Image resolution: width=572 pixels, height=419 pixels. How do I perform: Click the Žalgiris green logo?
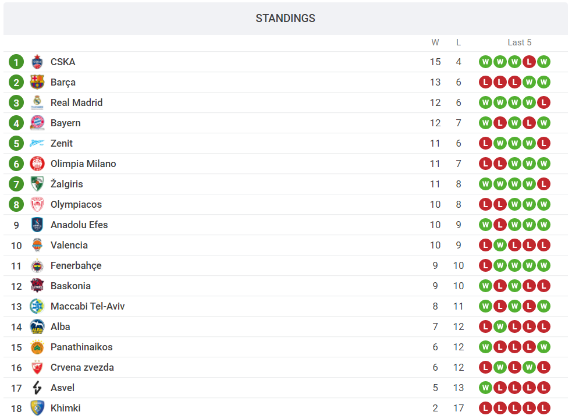coord(37,184)
